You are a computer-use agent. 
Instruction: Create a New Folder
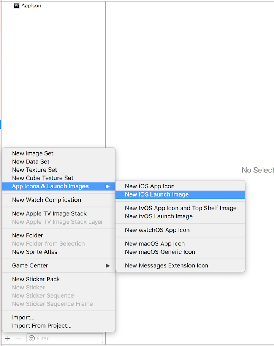pyautogui.click(x=28, y=235)
